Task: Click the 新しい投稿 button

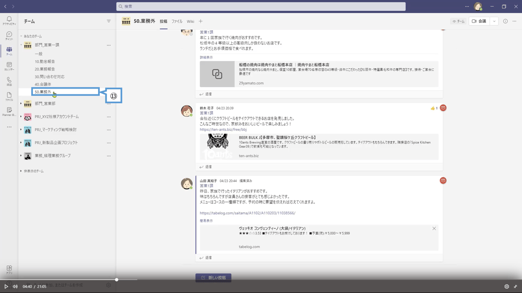Action: click(213, 277)
